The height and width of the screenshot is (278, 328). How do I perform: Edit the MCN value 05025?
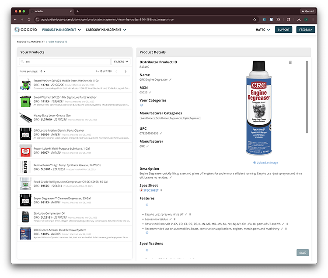150,92
